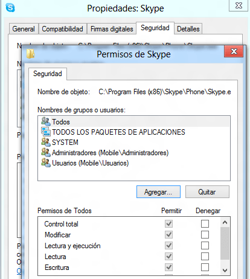Toggle Denegar for Lectura y ejecución

pyautogui.click(x=205, y=245)
